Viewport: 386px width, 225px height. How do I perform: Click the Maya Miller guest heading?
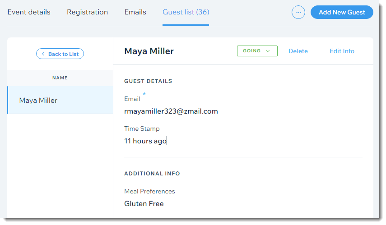click(x=149, y=51)
